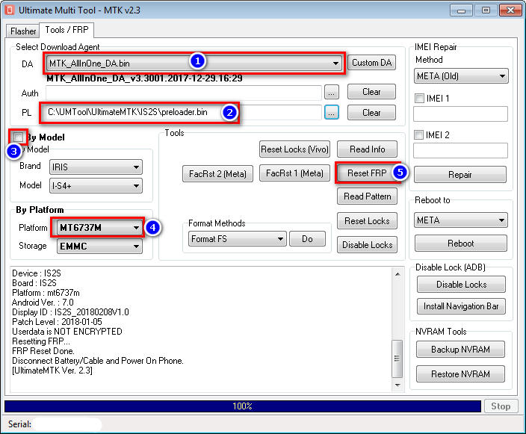526x434 pixels.
Task: Click the Serial field in status bar
Action: 67,424
